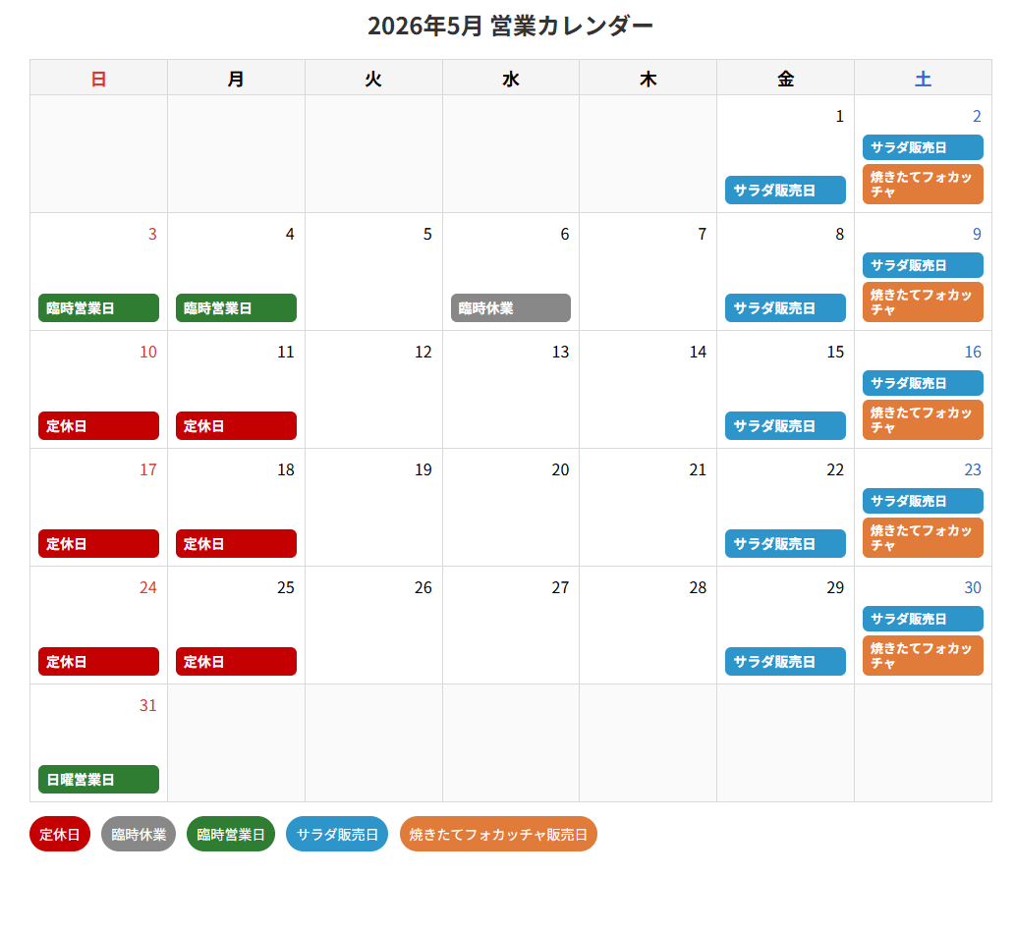Click the orange 焼きたてフォカッチャ販売日 legend pill
This screenshot has width=1015, height=931.
pos(498,834)
